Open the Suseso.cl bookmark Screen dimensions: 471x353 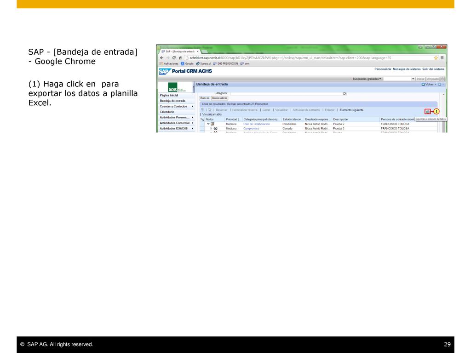tap(203, 63)
